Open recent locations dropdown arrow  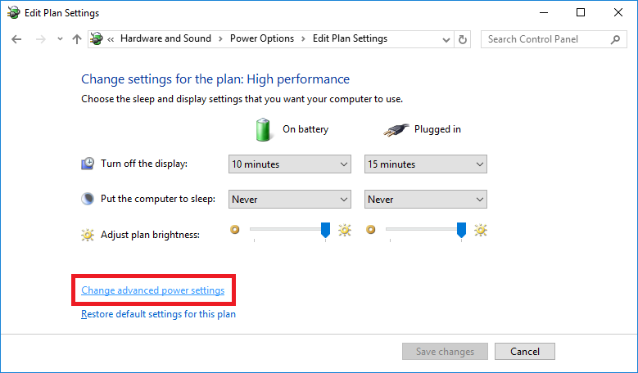click(x=61, y=39)
